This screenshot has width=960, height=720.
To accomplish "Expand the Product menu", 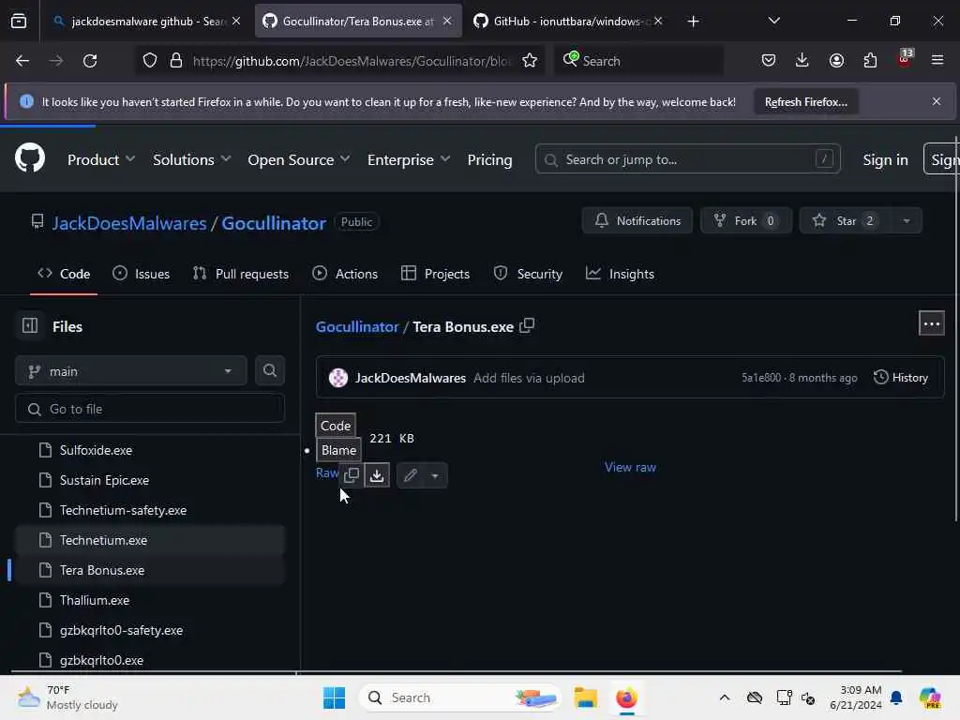I will [101, 159].
